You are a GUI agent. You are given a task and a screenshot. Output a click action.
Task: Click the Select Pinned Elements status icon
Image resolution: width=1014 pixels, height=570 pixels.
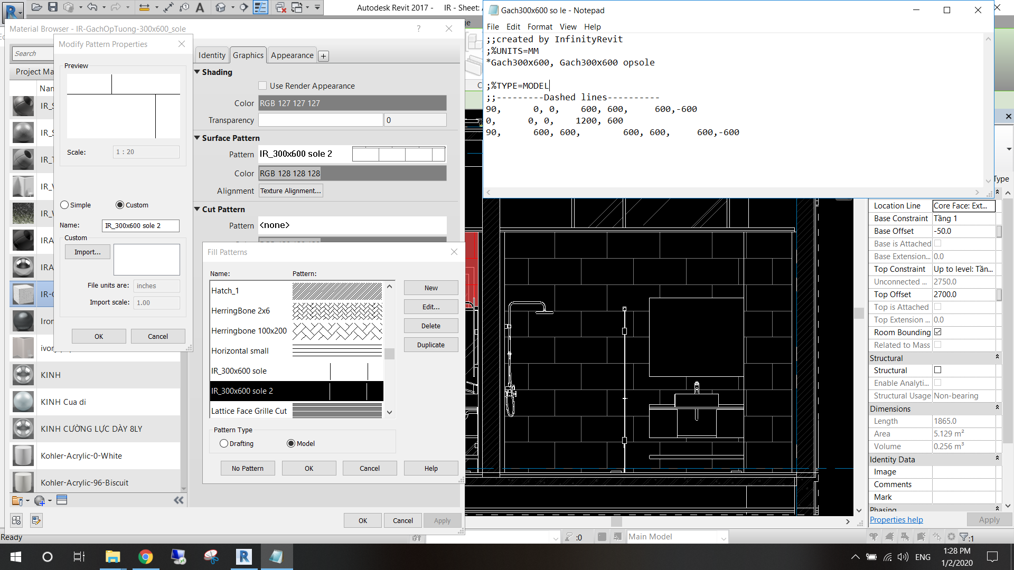tap(905, 537)
